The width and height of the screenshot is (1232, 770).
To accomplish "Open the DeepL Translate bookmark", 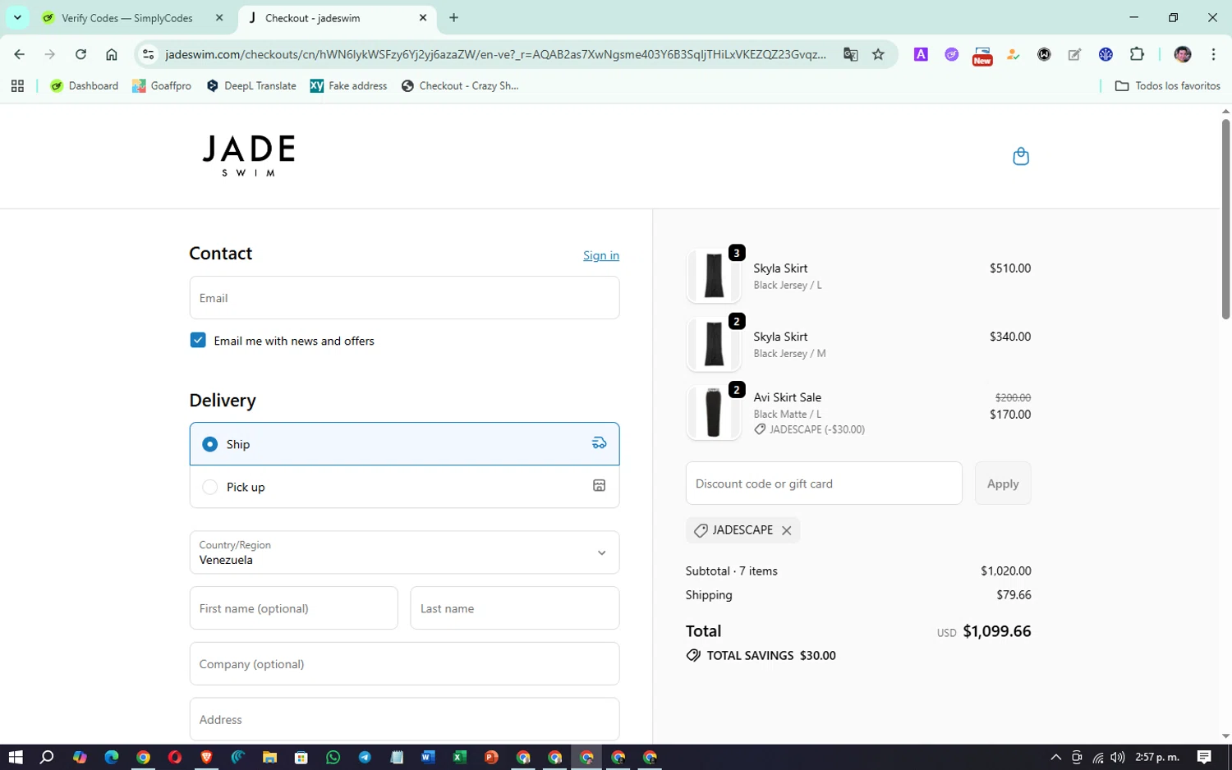I will tap(251, 85).
